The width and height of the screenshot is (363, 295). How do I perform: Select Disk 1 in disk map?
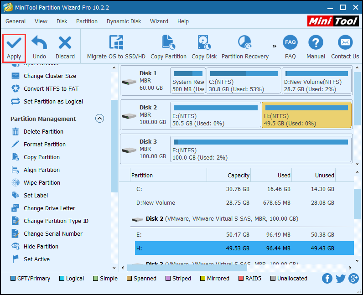[x=145, y=81]
